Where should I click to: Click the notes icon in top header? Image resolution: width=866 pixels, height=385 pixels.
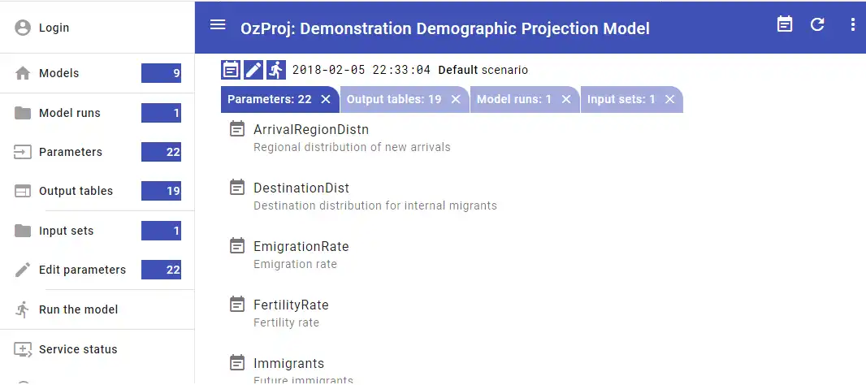pyautogui.click(x=785, y=24)
